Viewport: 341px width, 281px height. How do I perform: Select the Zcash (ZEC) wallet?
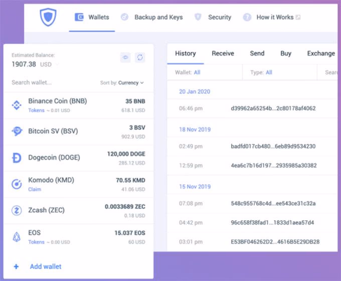tap(46, 210)
